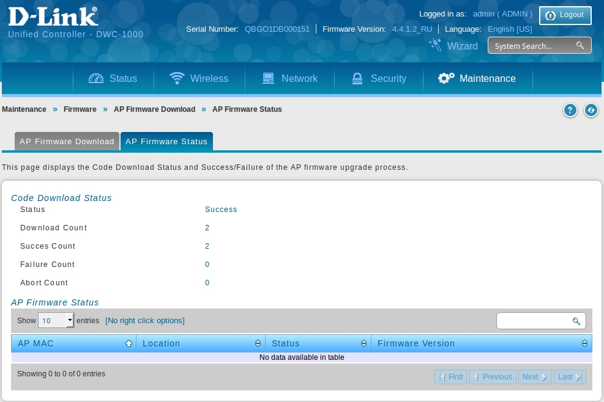Open the Maintenance menu
Image resolution: width=604 pixels, height=402 pixels.
(x=477, y=78)
